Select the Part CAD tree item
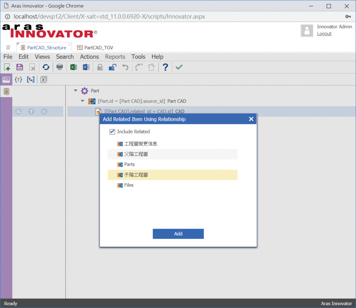 (x=142, y=101)
